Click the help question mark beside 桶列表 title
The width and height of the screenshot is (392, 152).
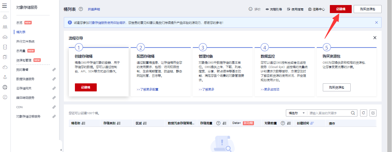(81, 9)
